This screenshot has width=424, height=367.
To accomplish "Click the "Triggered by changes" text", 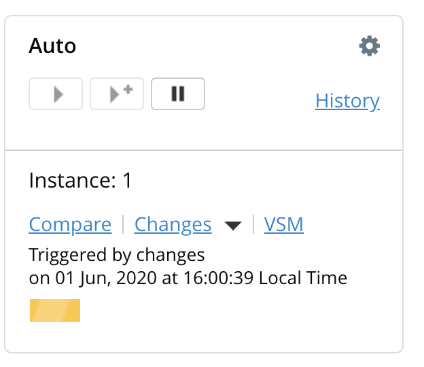I will (117, 256).
